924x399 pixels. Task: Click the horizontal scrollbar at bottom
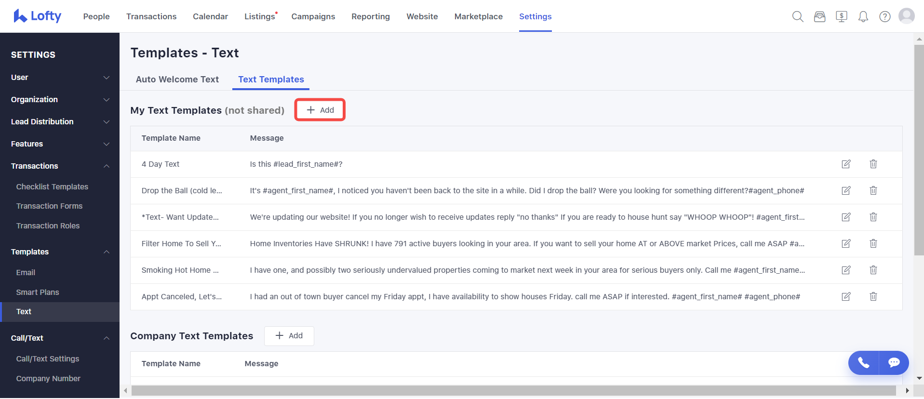(513, 390)
